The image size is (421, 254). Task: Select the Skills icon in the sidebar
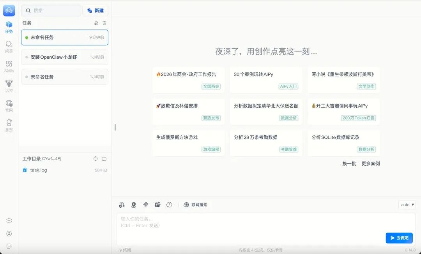coord(9,66)
